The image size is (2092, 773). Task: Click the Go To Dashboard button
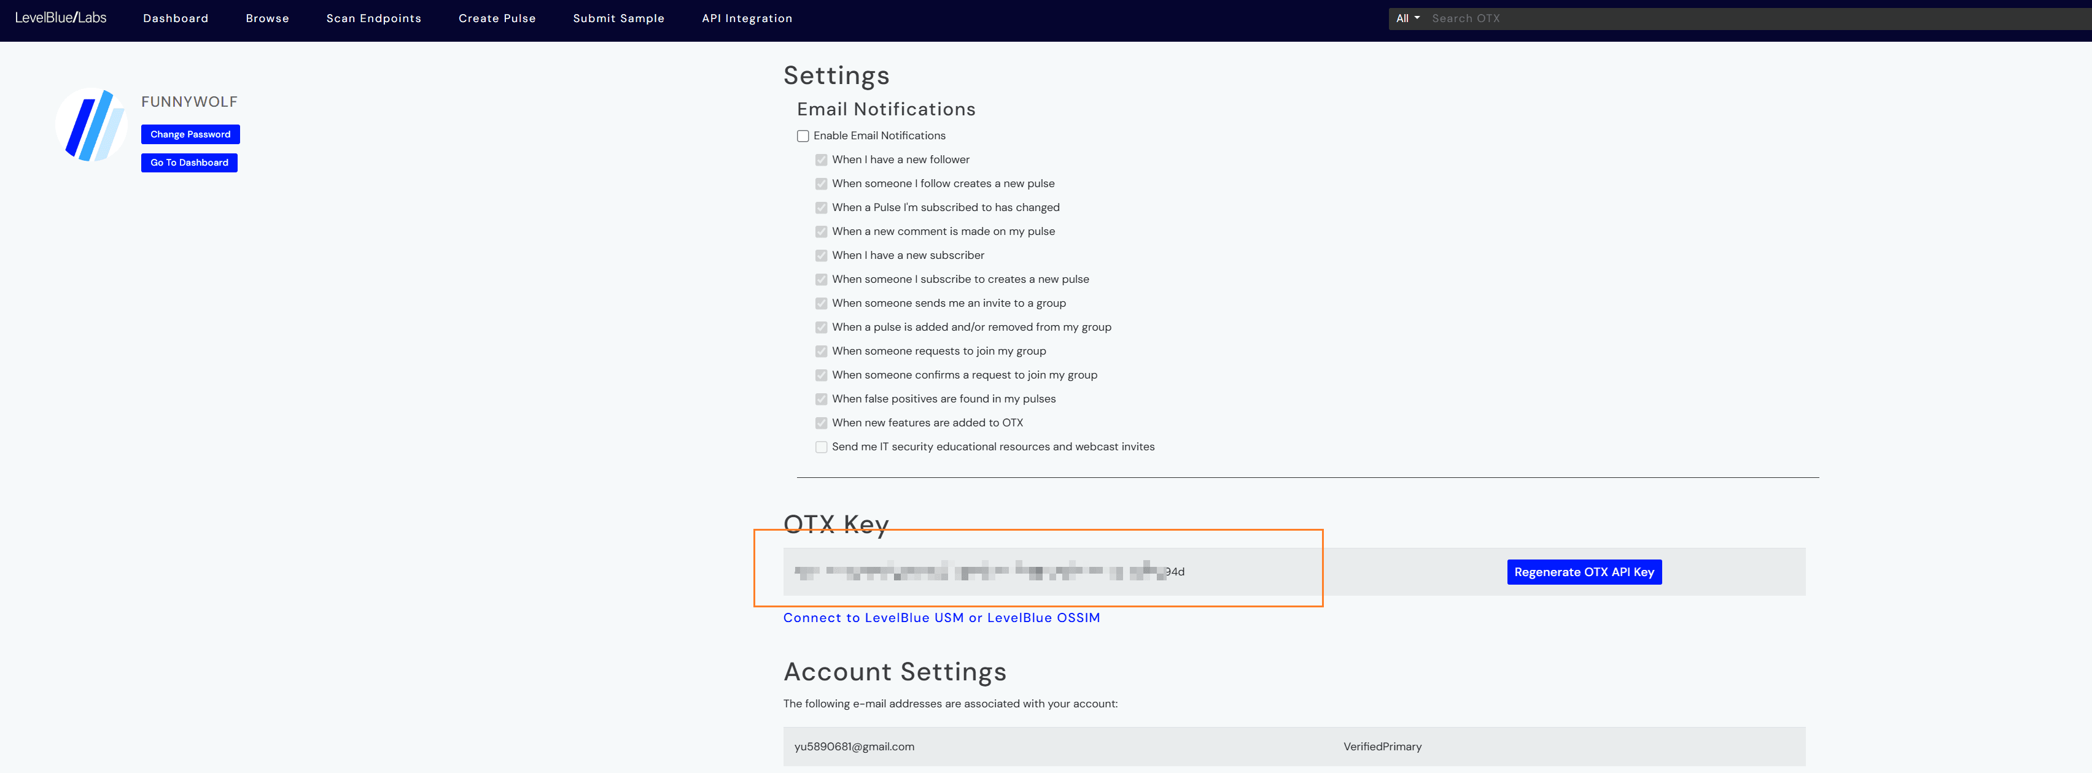[189, 163]
